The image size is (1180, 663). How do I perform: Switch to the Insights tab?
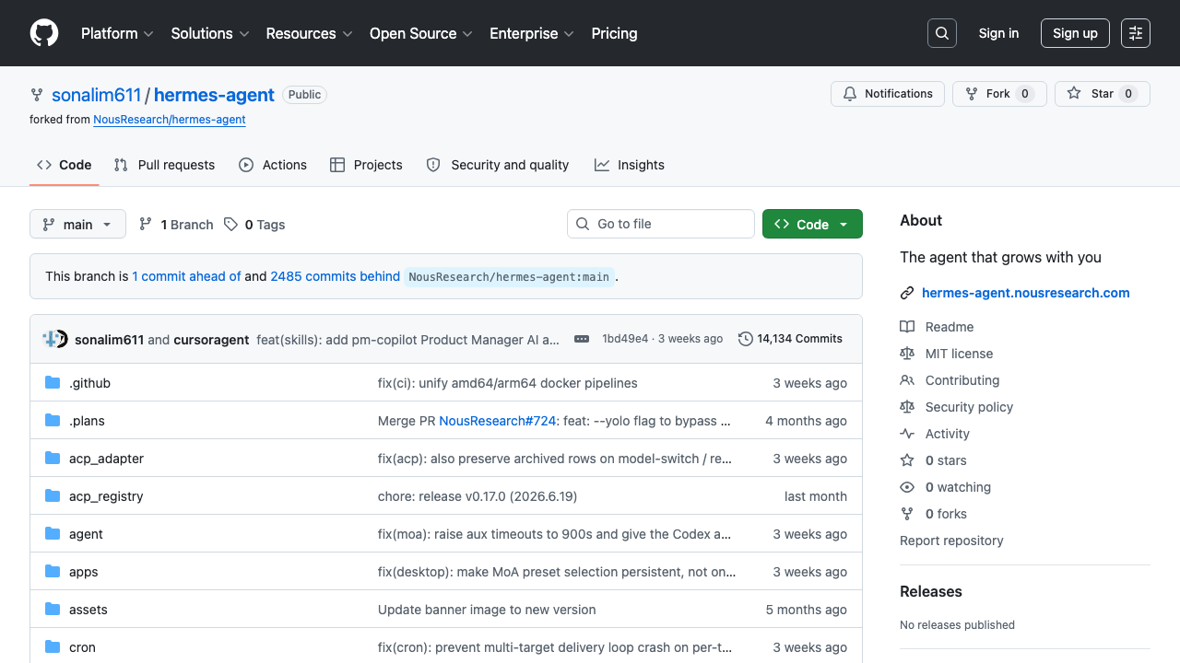click(630, 165)
